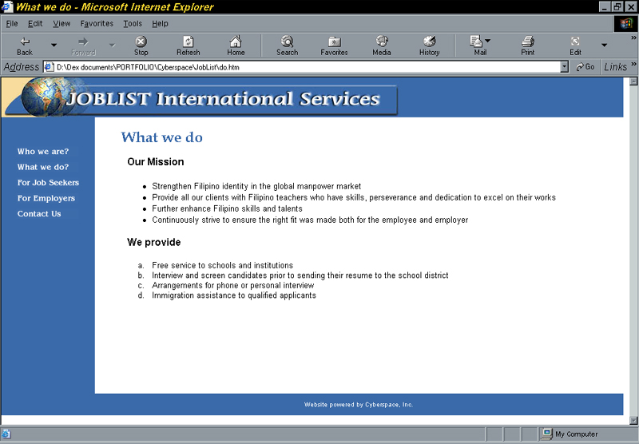The width and height of the screenshot is (639, 444).
Task: Stop page loading with Stop icon
Action: pos(141,42)
